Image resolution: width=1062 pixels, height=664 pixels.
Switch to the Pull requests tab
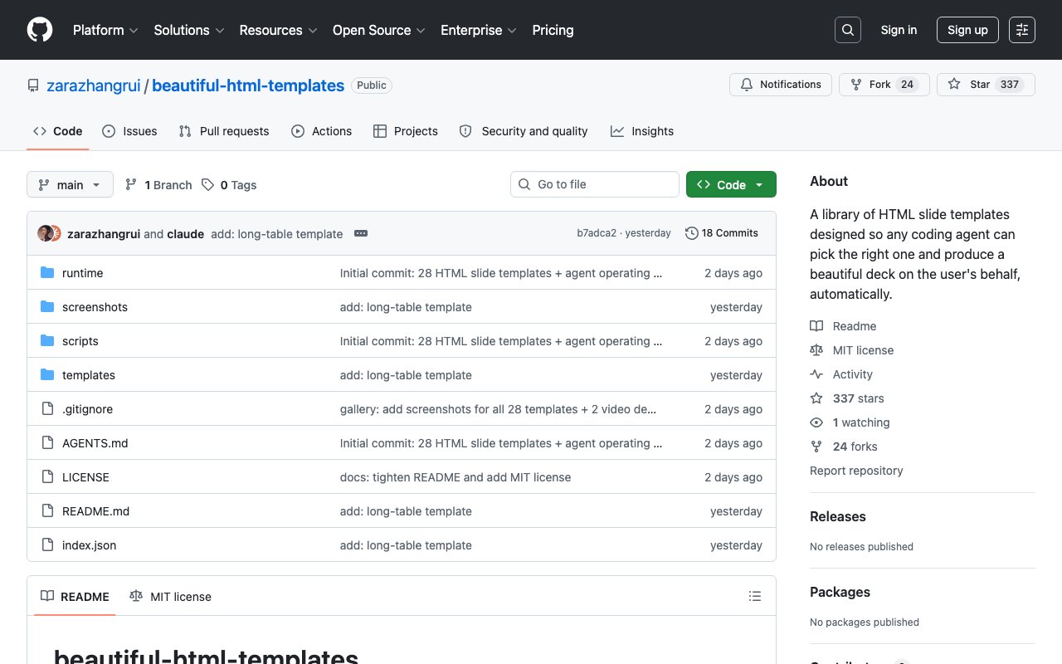coord(224,131)
